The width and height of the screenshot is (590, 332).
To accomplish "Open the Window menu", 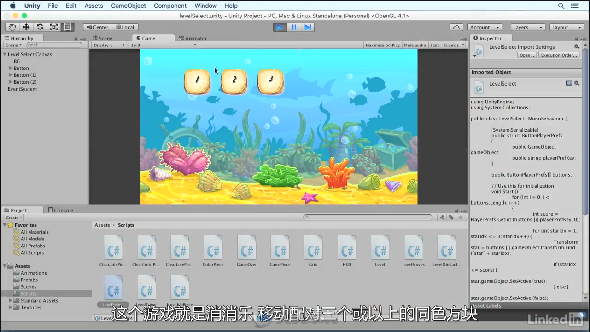I will (206, 6).
